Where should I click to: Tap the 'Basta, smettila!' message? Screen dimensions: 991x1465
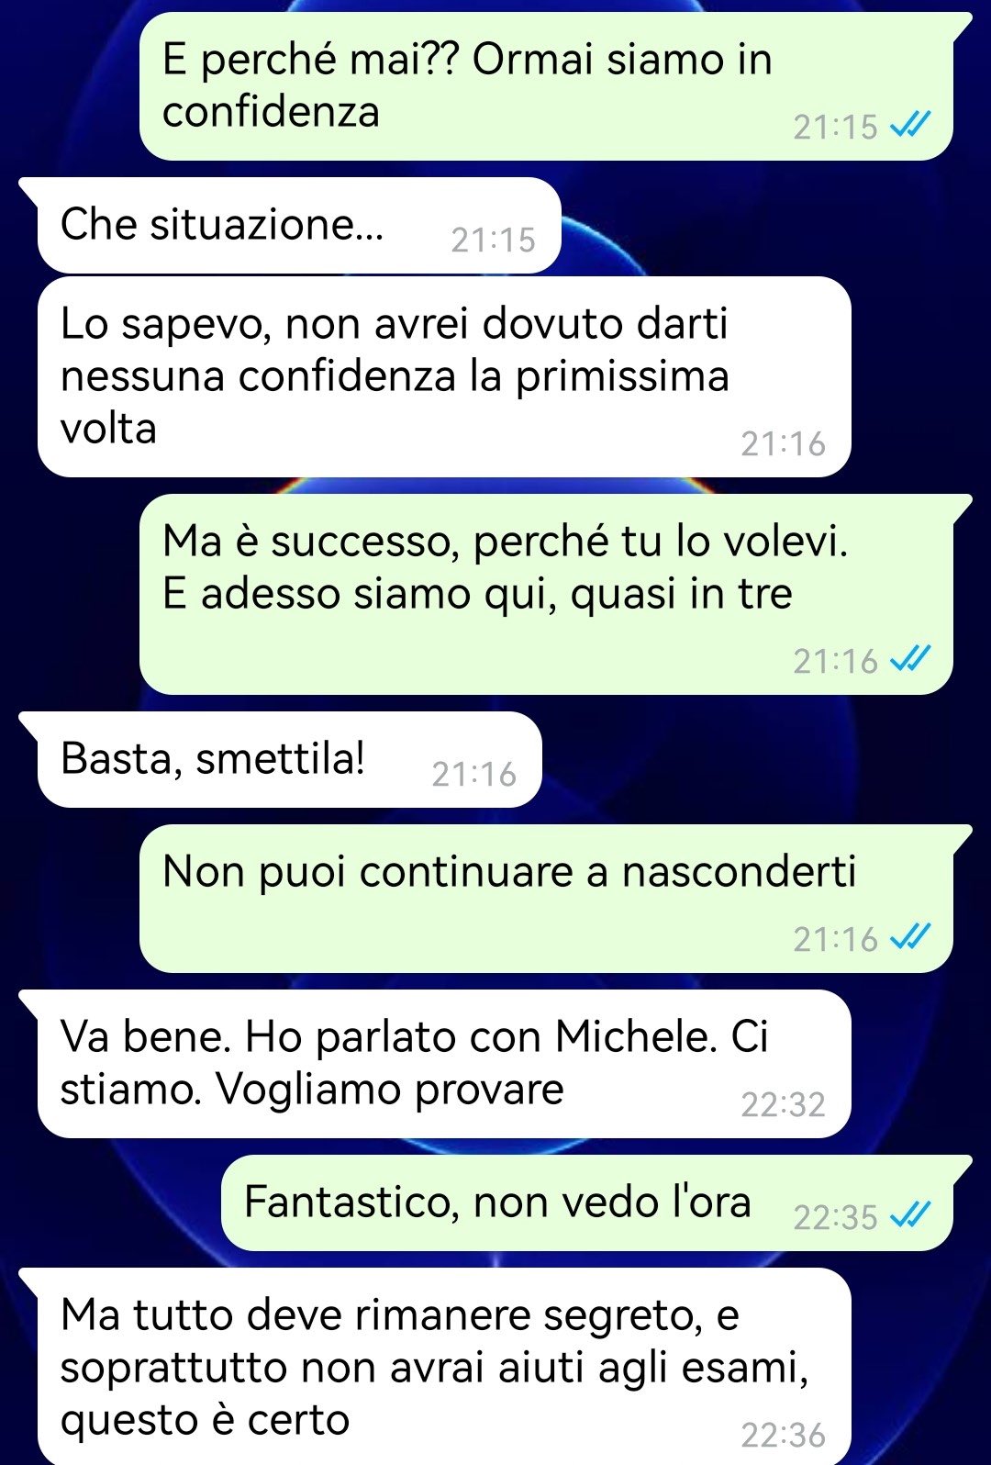pyautogui.click(x=290, y=760)
